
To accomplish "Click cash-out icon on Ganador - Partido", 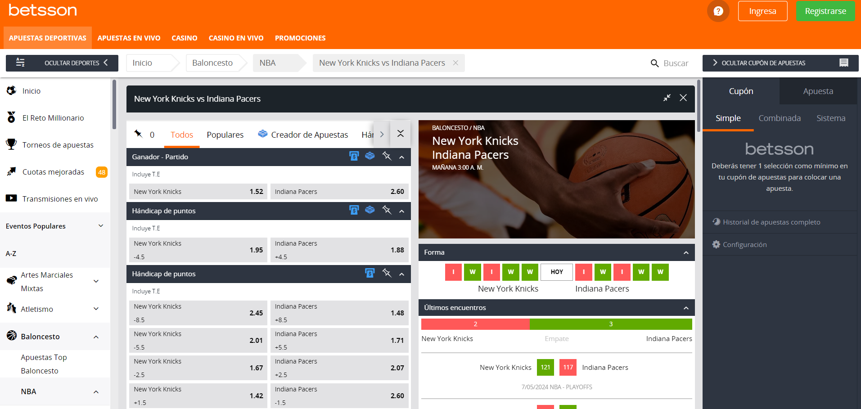I will pyautogui.click(x=354, y=156).
